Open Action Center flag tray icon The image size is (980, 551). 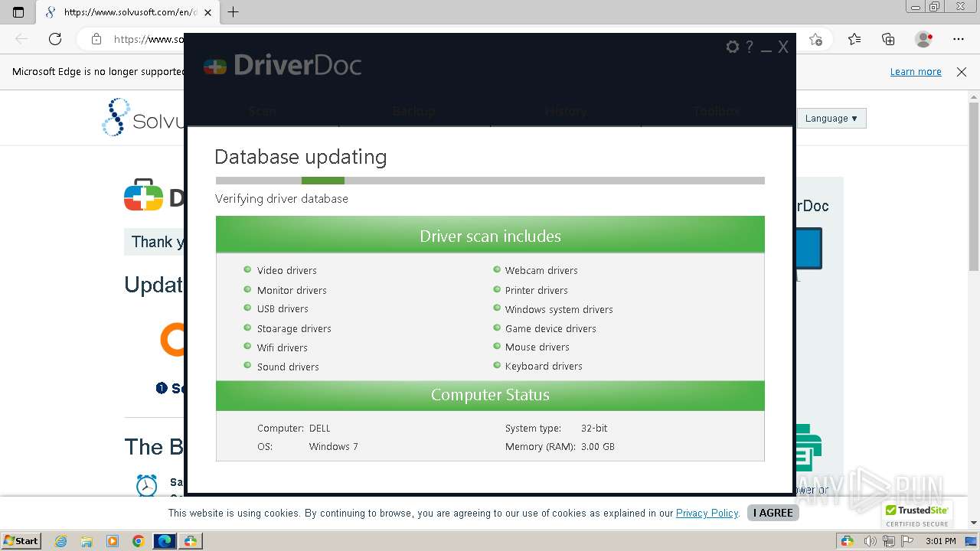point(906,541)
